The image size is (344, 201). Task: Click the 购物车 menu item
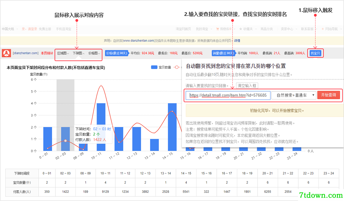226,29
